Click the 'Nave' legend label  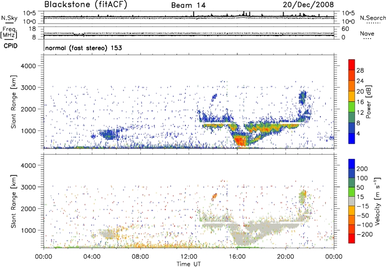(367, 34)
